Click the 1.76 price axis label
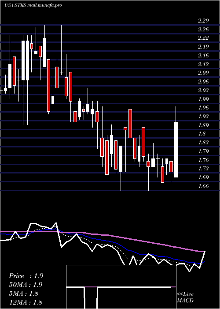The height and width of the screenshot is (309, 220). point(203,160)
